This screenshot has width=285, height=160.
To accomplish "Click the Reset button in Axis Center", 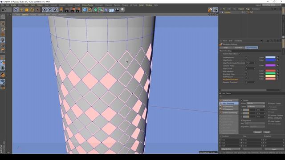I will pyautogui.click(x=267, y=132).
